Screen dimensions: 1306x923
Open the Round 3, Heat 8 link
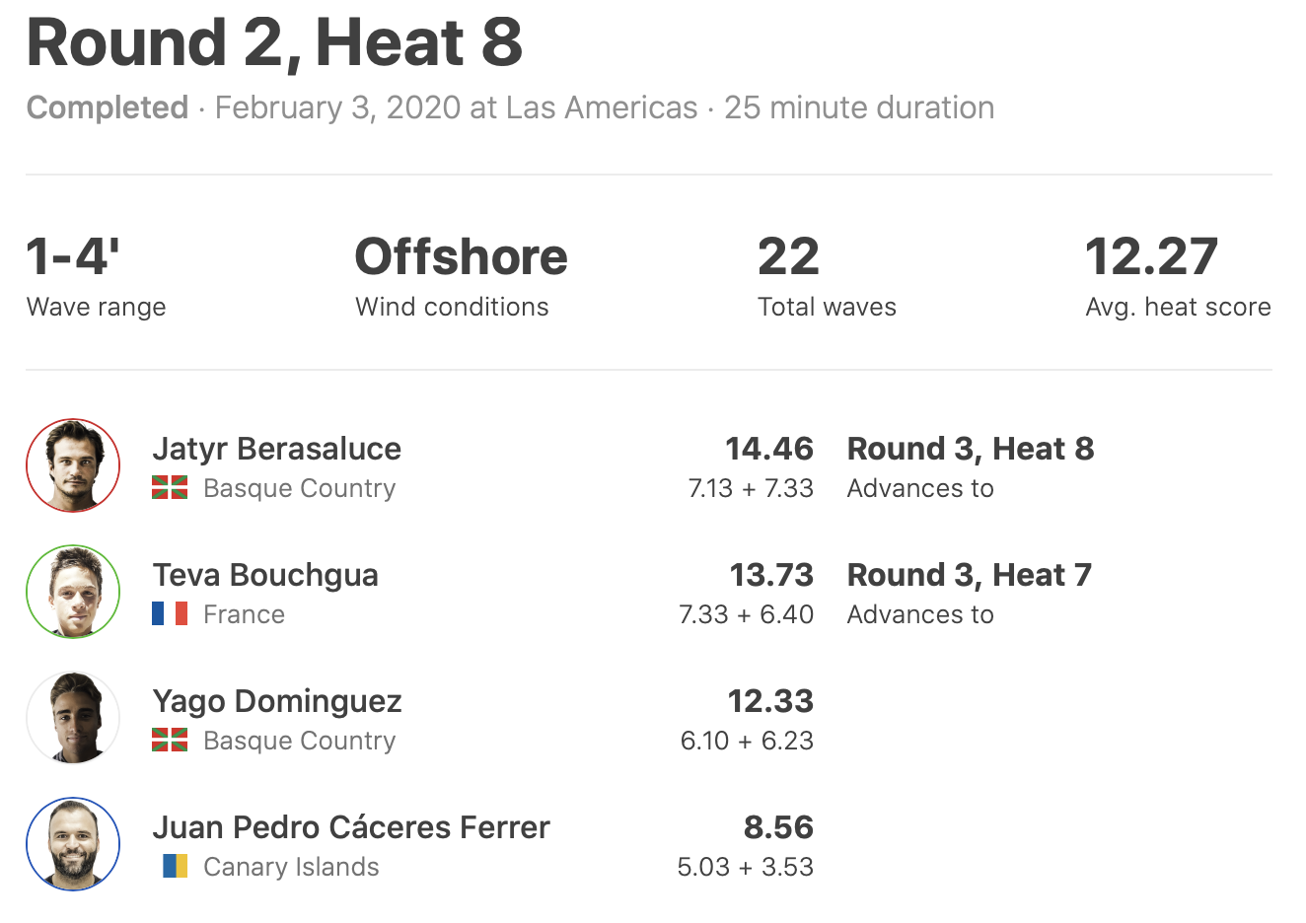pyautogui.click(x=971, y=449)
